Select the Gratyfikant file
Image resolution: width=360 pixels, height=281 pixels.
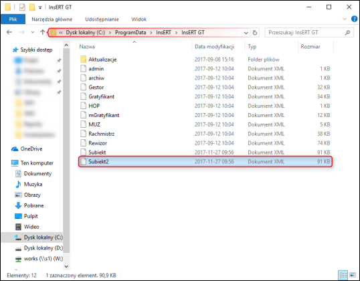(x=102, y=96)
